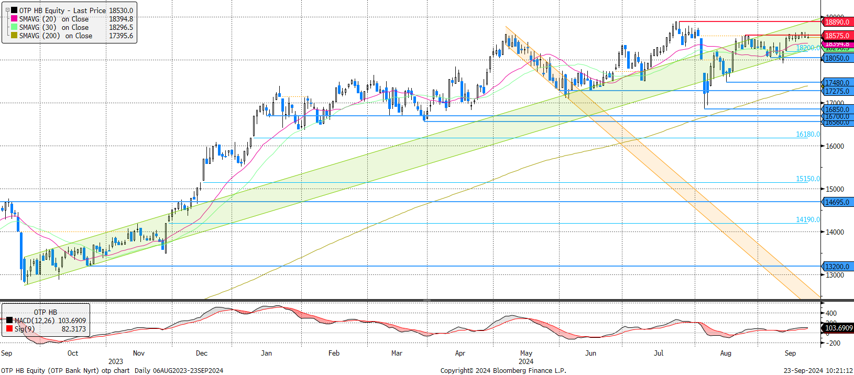Screen dimensions: 854x375
Task: Click the 13000 price axis tick label
Action: (835, 275)
